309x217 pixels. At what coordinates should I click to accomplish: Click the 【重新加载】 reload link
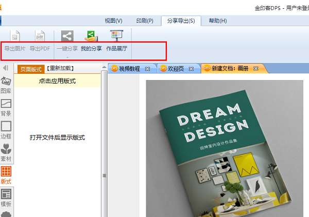pos(60,68)
